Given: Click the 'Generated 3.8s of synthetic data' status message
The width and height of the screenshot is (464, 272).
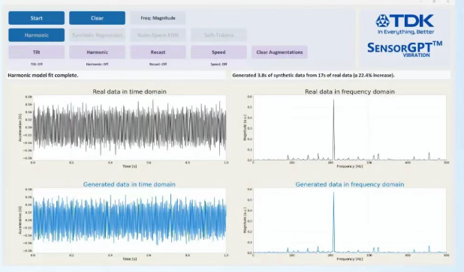Looking at the screenshot, I should [x=313, y=76].
